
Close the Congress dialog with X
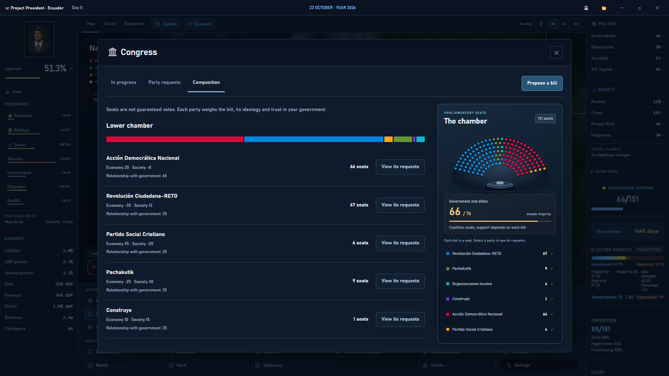point(556,53)
